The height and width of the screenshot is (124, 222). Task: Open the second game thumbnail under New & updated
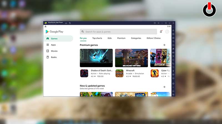[x=132, y=94]
